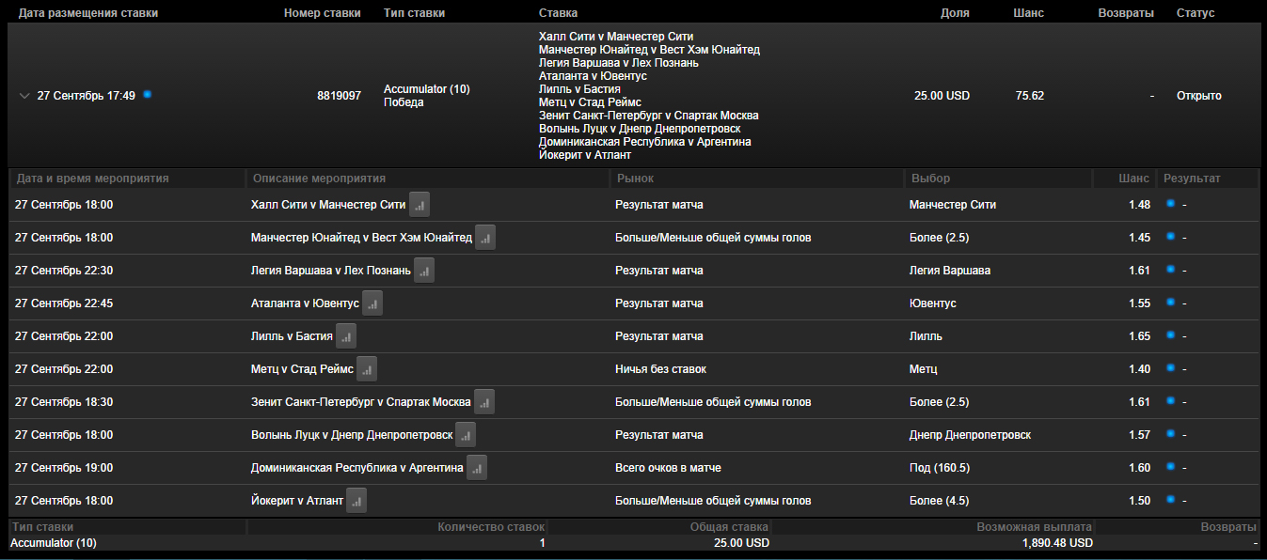
Task: Click Accumulator (10) in the bet type cell
Action: pos(427,89)
